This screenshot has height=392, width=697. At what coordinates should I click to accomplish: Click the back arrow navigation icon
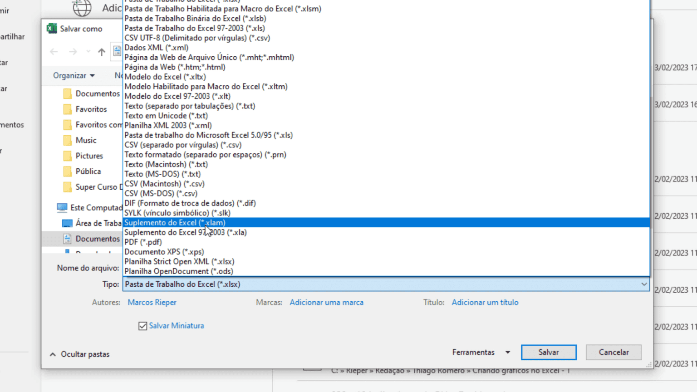pyautogui.click(x=54, y=52)
